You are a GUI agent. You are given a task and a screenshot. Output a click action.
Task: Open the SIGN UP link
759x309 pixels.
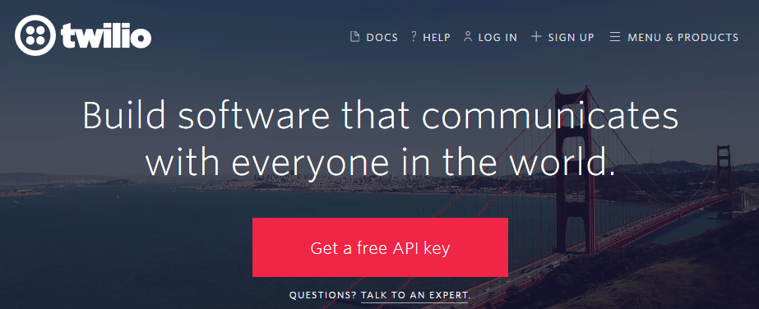(571, 37)
